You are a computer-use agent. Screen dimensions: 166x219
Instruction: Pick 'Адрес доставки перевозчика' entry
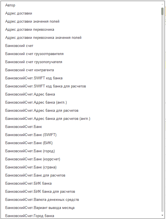tap(81, 30)
